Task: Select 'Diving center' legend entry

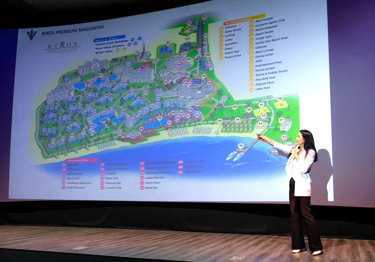Action: (x=264, y=56)
